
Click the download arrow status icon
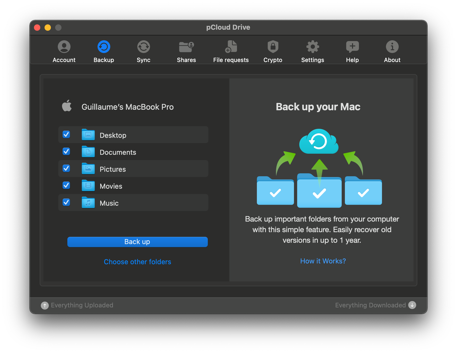[412, 305]
